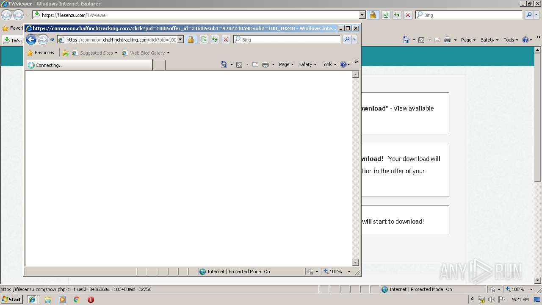542x305 pixels.
Task: Open Windows Explorer from taskbar
Action: coord(48,299)
